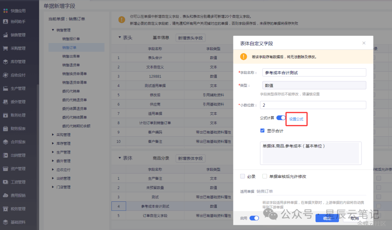Open 采购管理 icon in left sidebar
The height and width of the screenshot is (230, 392).
point(5,48)
